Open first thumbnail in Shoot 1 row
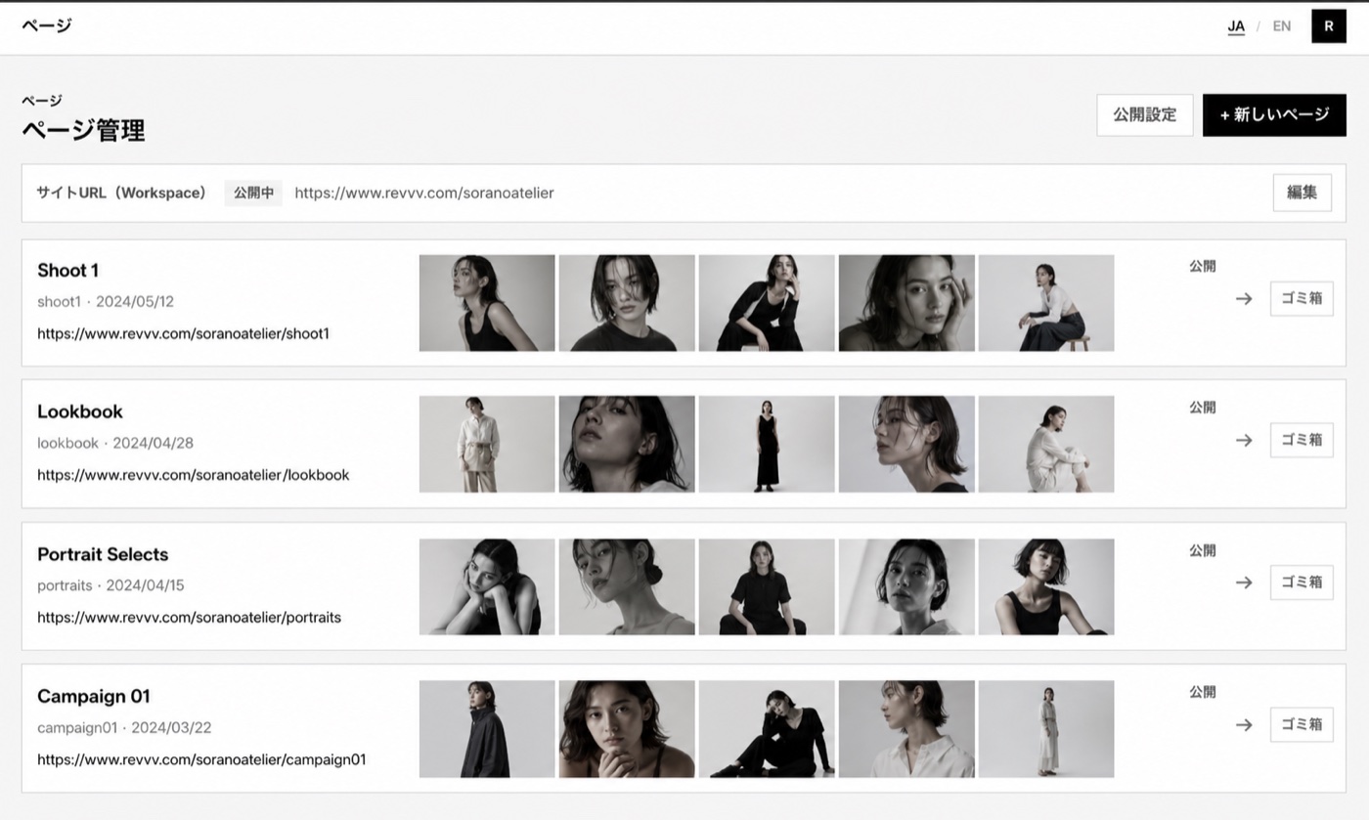This screenshot has width=1369, height=820. 487,303
